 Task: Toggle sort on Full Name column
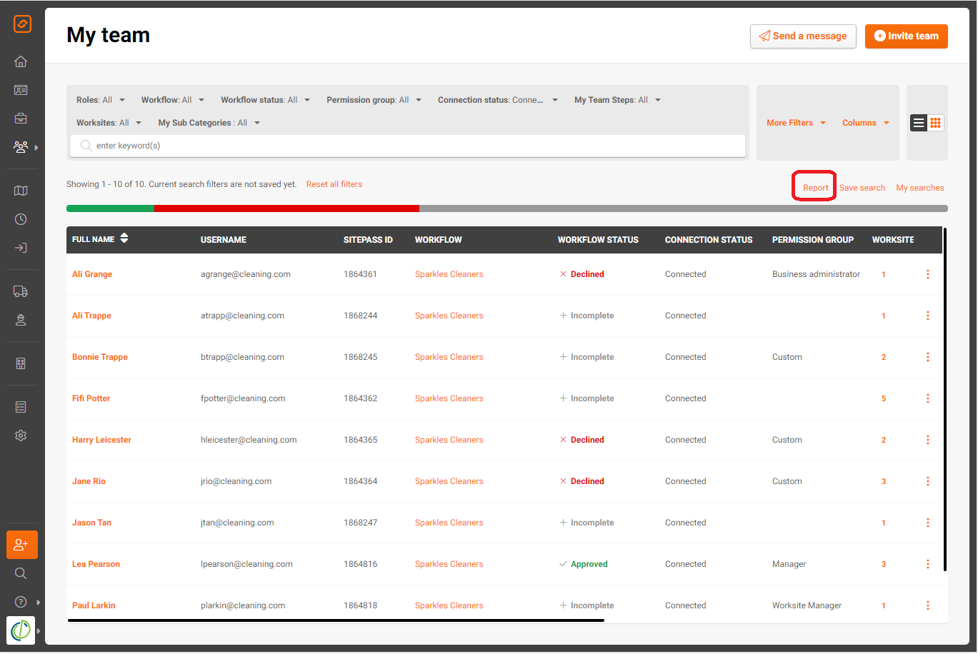[124, 238]
